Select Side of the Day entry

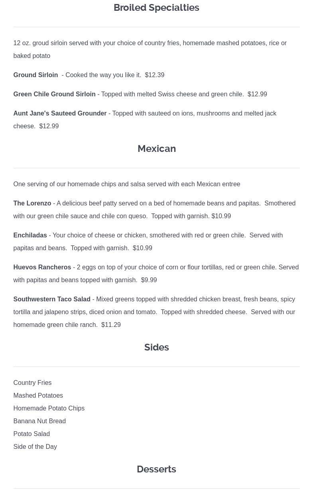click(35, 447)
